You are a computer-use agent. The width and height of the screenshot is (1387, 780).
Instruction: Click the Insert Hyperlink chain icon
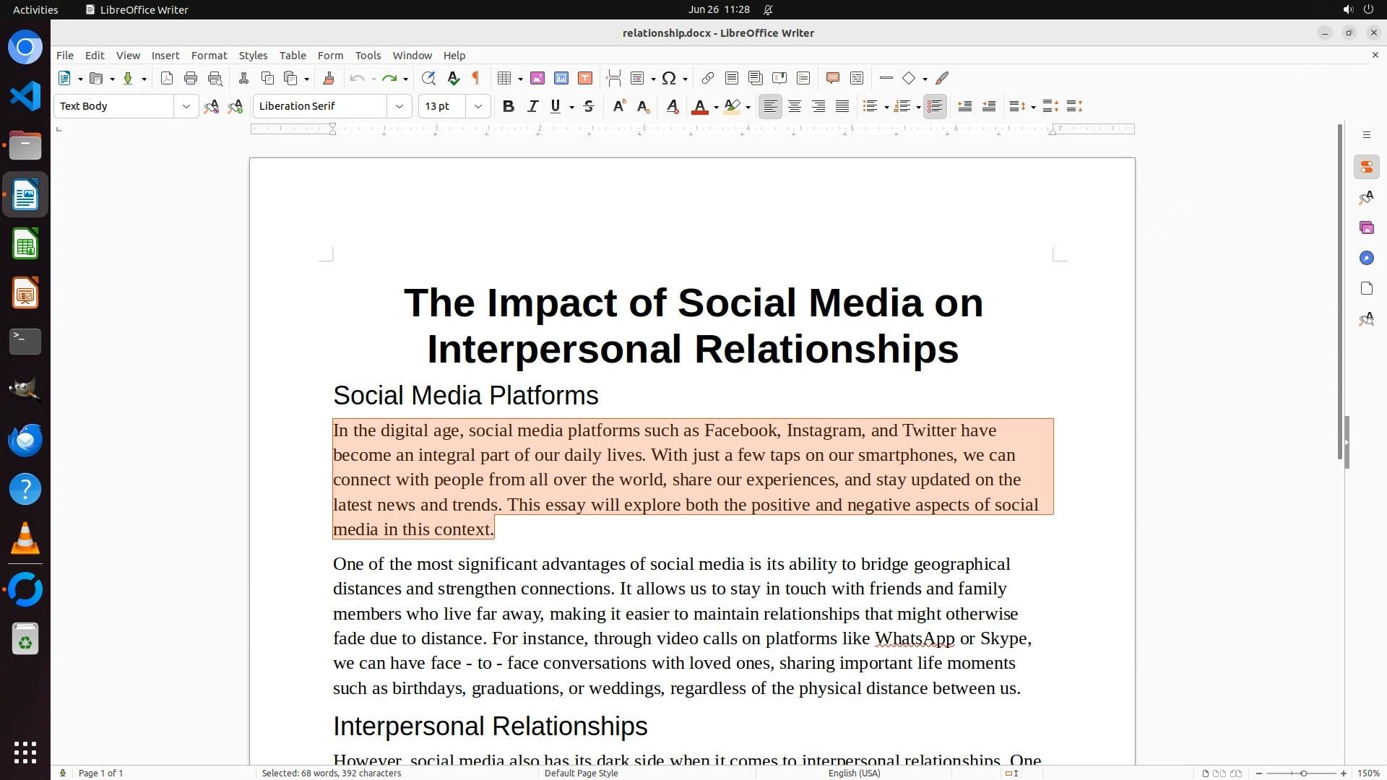[708, 79]
